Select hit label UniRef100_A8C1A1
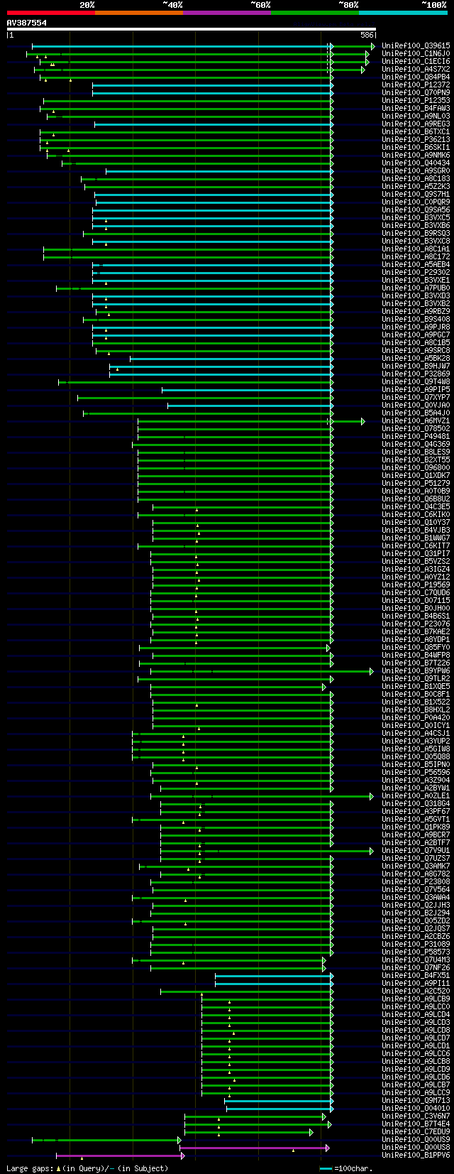The height and width of the screenshot is (1174, 454). (x=416, y=249)
